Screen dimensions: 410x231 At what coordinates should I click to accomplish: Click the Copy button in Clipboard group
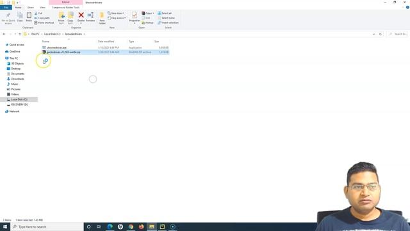(20, 17)
